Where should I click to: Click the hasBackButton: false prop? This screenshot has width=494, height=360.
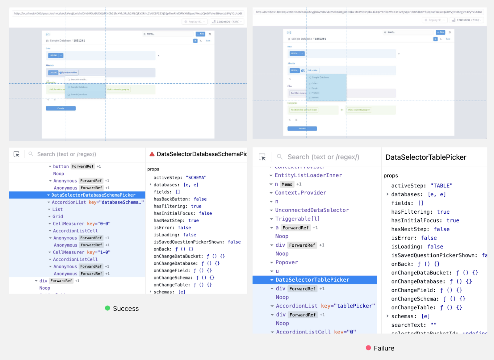coord(180,199)
